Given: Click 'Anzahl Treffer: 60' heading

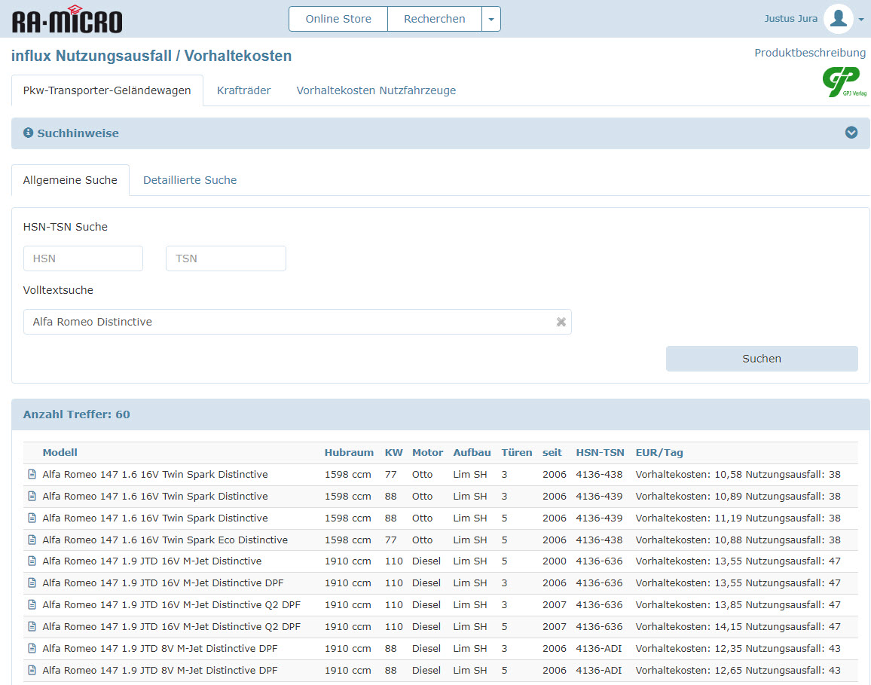Looking at the screenshot, I should [x=77, y=414].
